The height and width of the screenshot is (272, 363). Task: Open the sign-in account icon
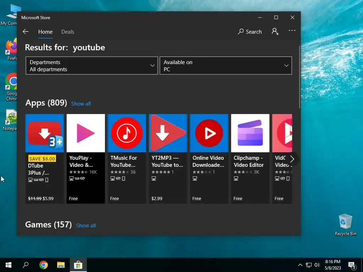(275, 32)
